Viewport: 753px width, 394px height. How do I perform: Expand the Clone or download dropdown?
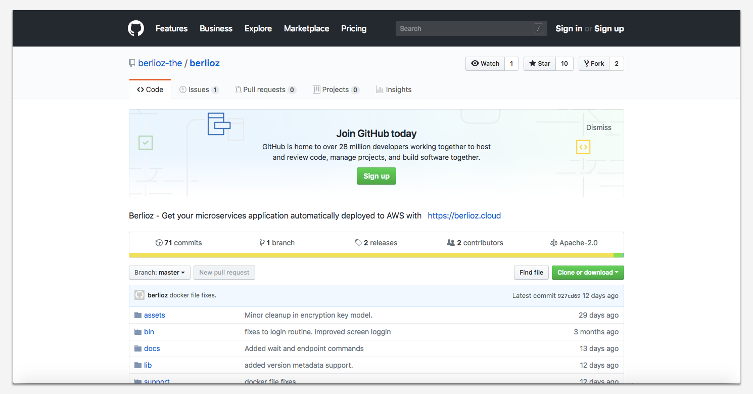(588, 273)
